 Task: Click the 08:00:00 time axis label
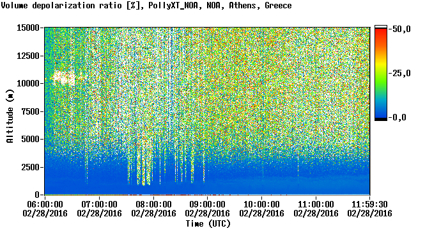153,204
